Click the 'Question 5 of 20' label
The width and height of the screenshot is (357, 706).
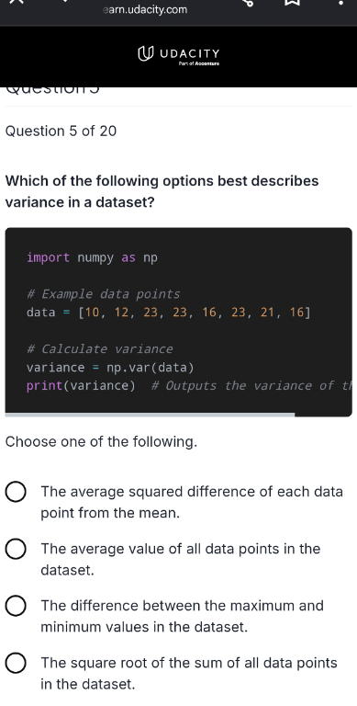tap(61, 131)
